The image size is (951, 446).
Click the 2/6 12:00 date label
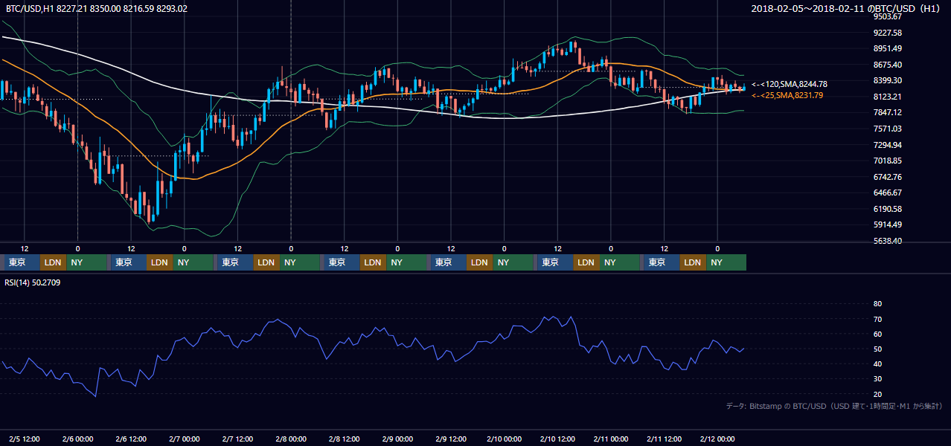tap(131, 439)
